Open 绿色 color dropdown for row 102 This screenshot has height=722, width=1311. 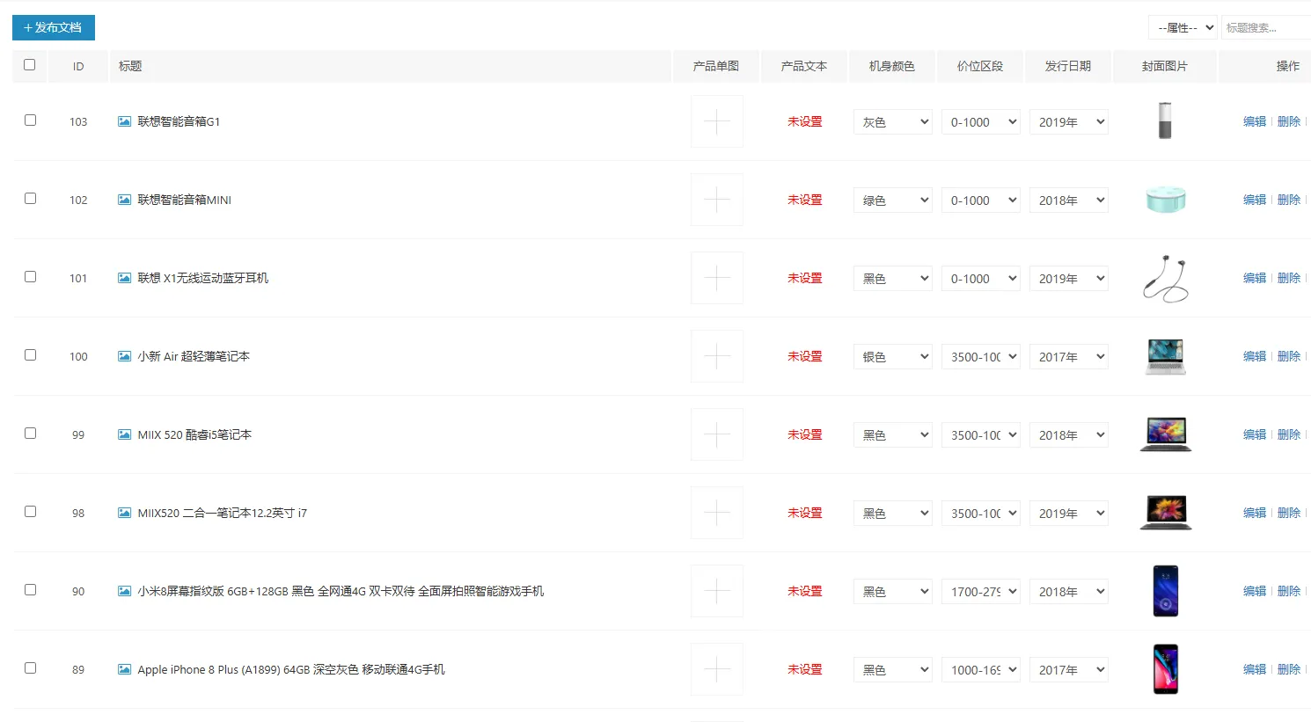pos(892,201)
